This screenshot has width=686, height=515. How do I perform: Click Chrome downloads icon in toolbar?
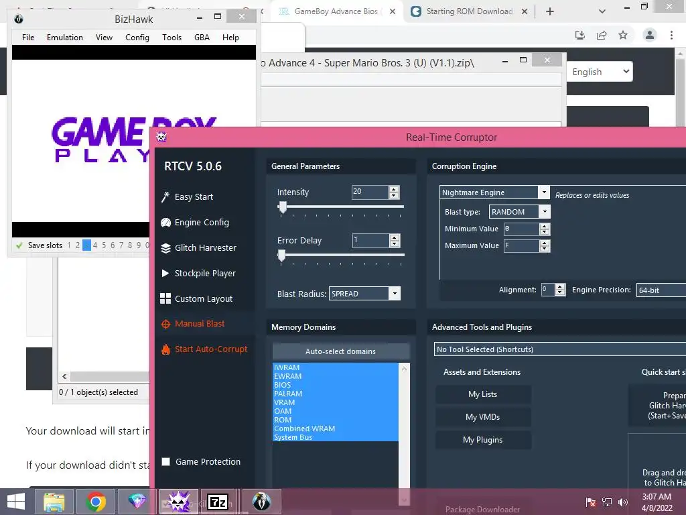click(x=580, y=35)
